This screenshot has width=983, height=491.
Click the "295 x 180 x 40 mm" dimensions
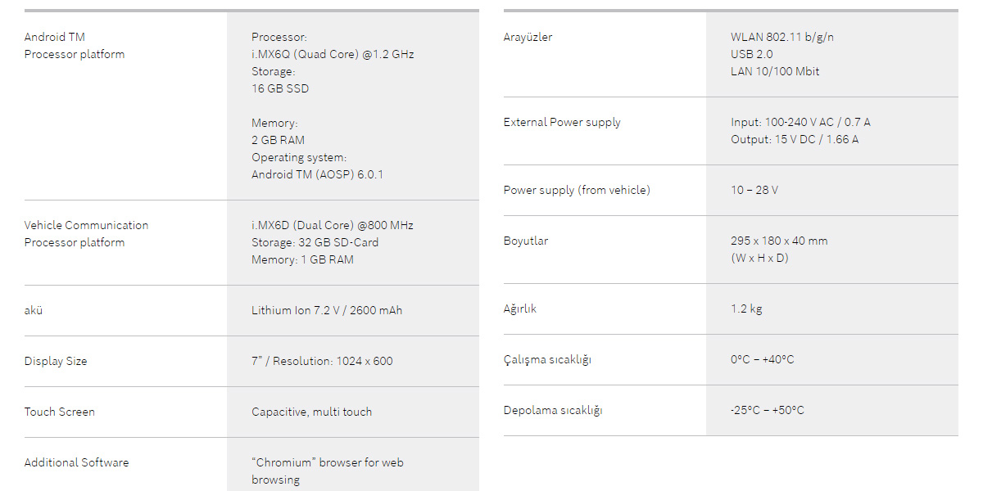(x=779, y=241)
